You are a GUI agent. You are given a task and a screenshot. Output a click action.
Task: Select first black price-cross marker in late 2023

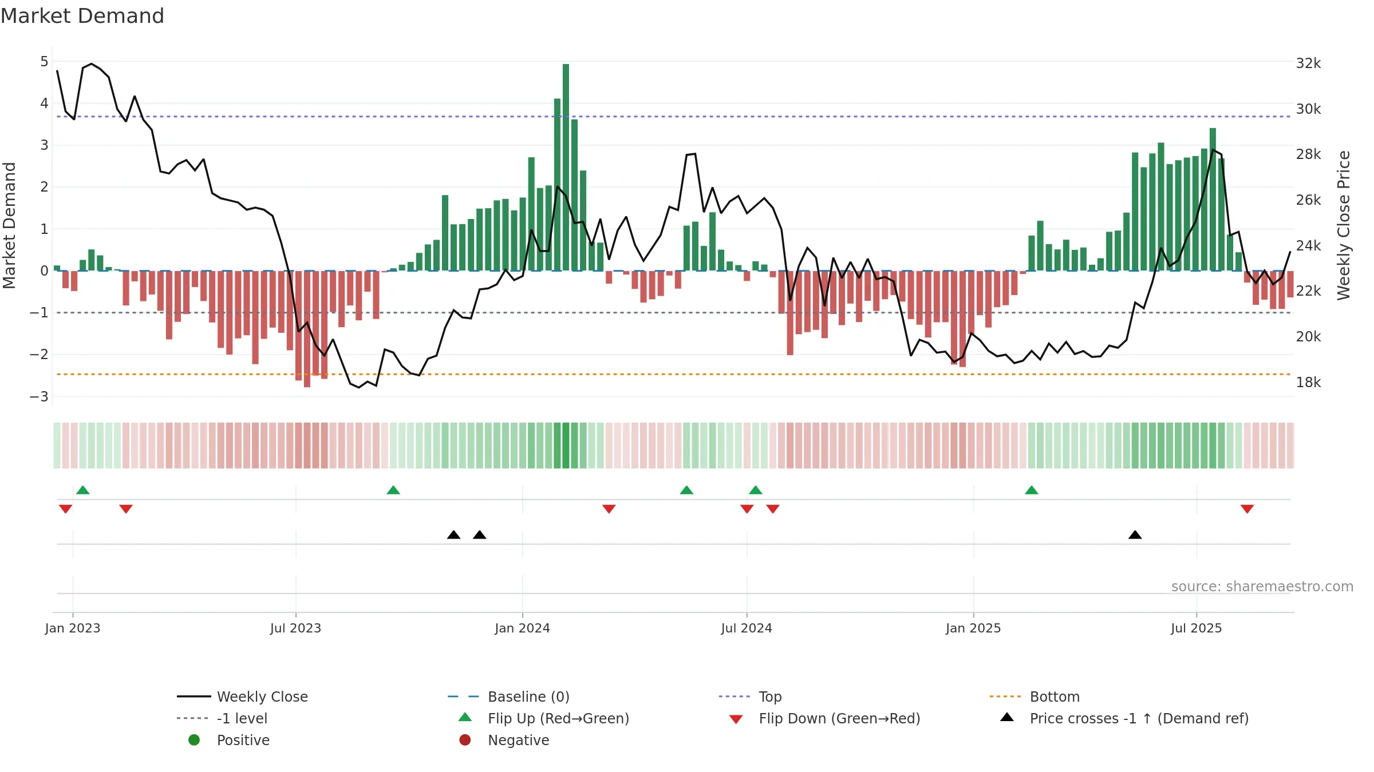(x=453, y=535)
